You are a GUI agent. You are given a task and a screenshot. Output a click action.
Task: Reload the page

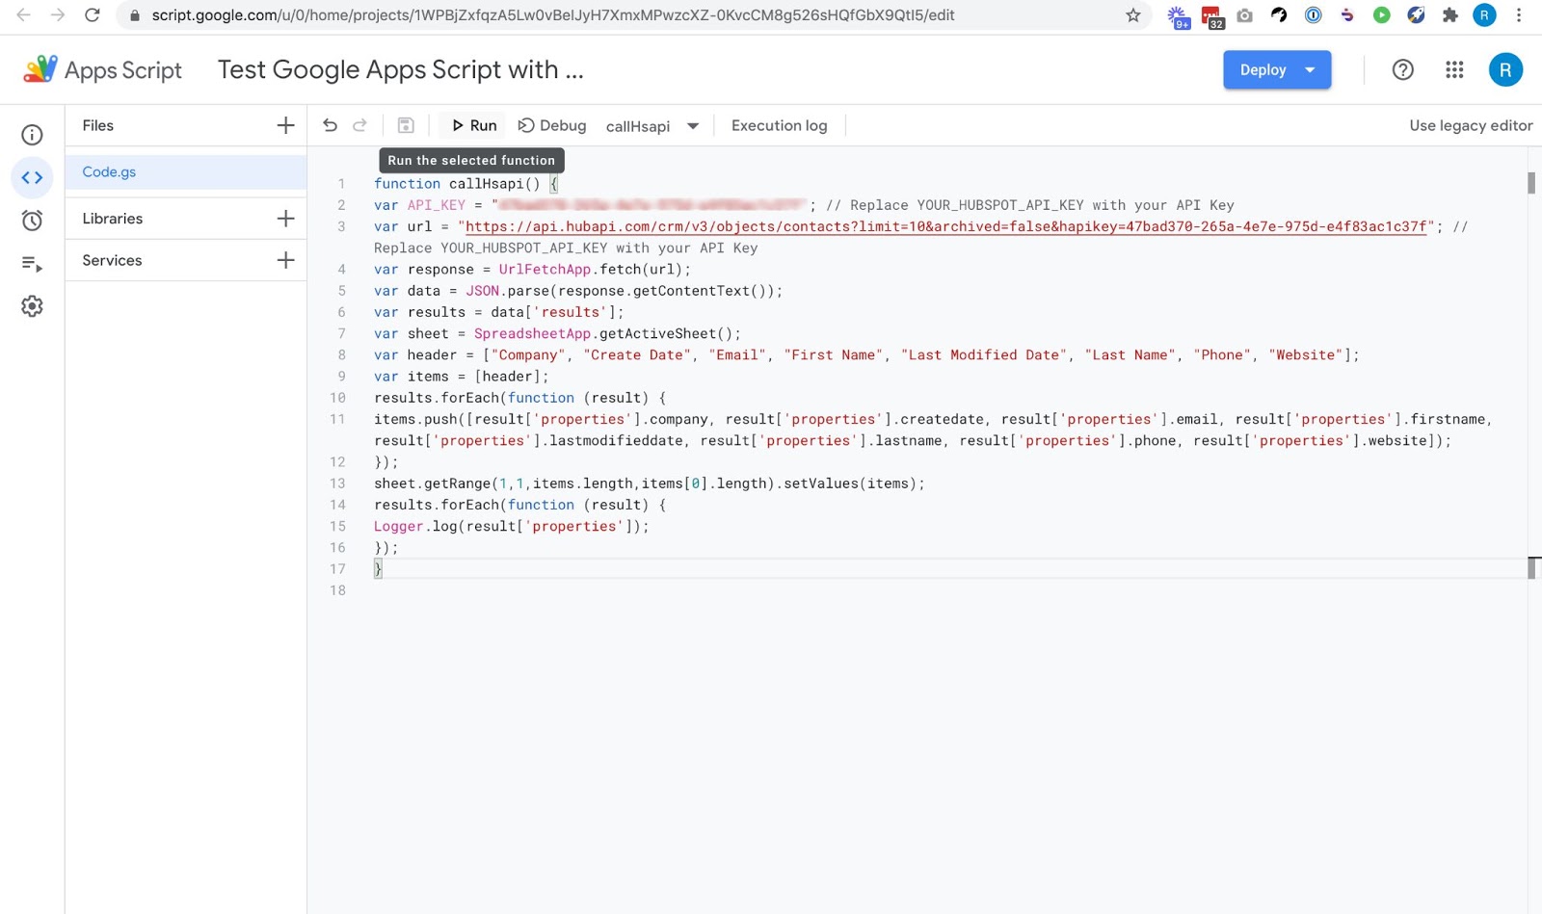[93, 14]
